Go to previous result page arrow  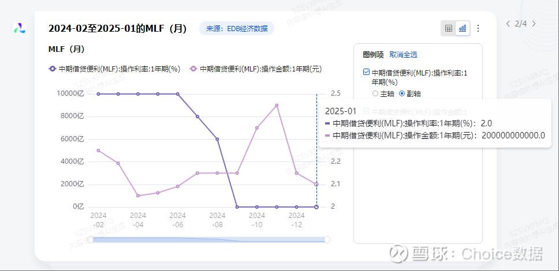pos(508,24)
